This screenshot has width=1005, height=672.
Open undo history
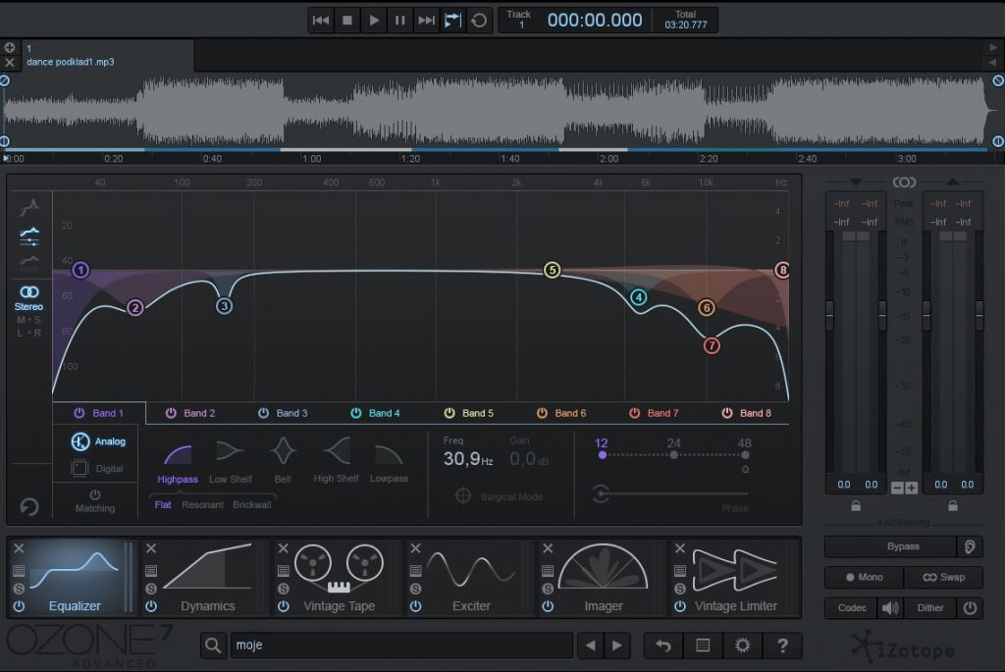663,646
